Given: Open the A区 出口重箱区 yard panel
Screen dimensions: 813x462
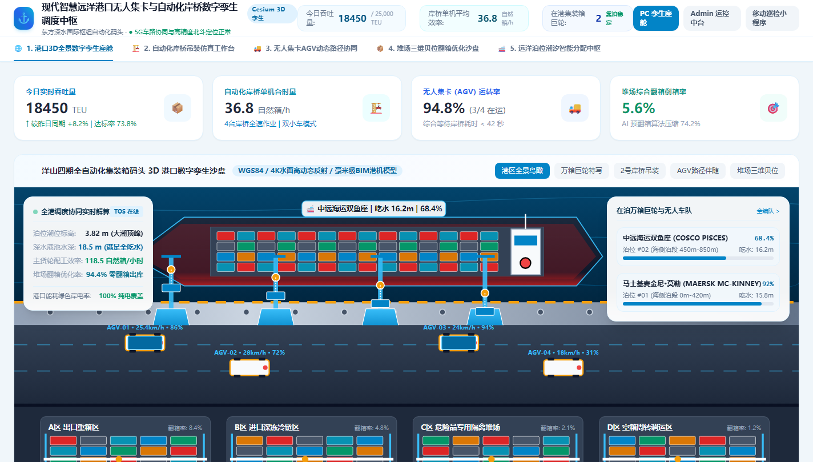Looking at the screenshot, I should coord(125,439).
